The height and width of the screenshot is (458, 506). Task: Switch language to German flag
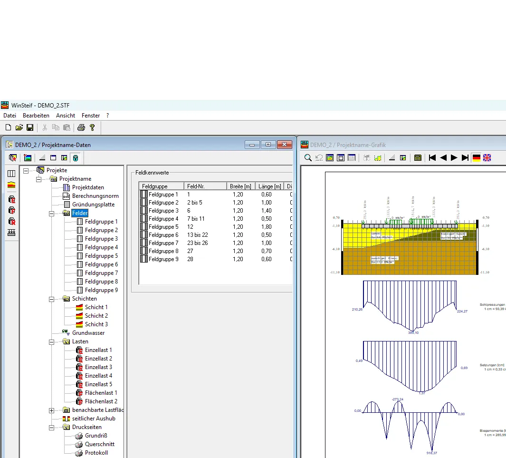coord(477,157)
